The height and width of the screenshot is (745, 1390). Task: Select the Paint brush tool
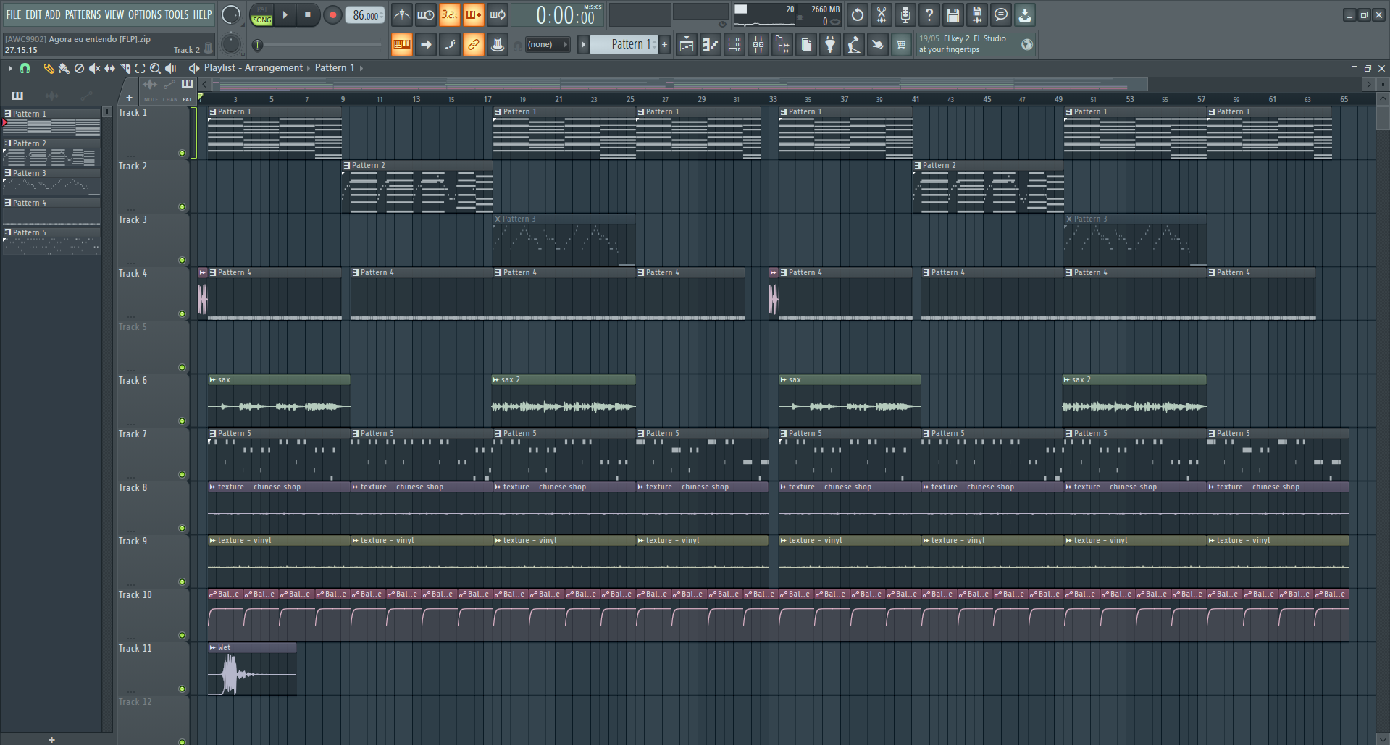point(64,68)
